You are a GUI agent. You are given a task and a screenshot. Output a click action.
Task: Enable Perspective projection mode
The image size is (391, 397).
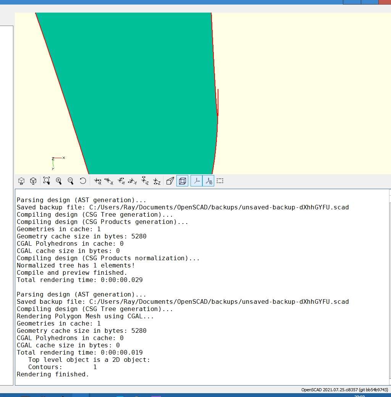coord(170,181)
